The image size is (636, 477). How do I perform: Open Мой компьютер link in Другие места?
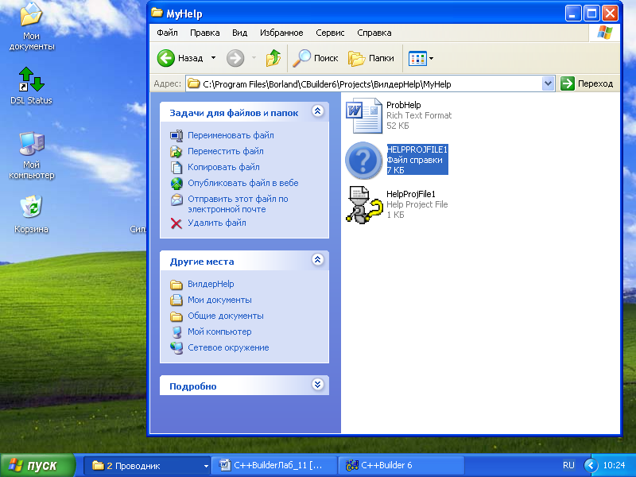(219, 332)
